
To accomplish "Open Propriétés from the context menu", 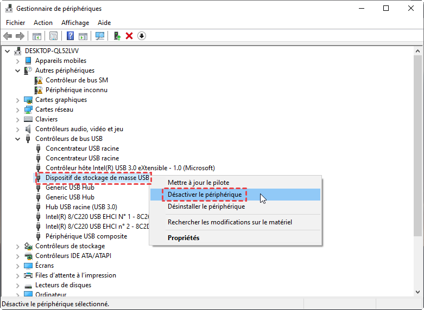I will point(236,238).
